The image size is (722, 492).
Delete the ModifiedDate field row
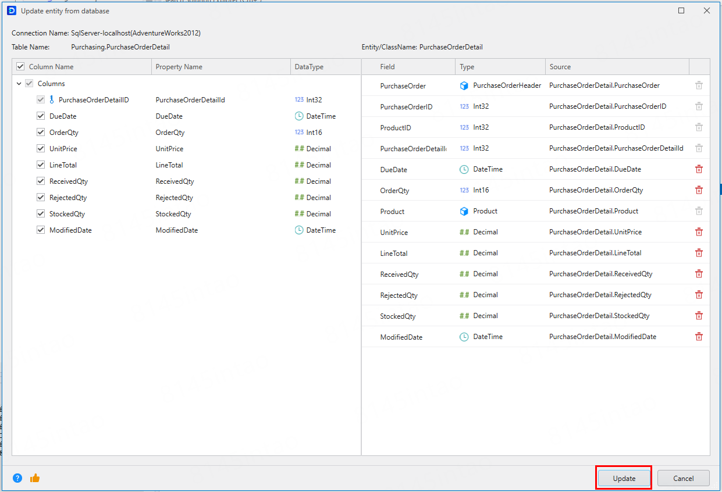coord(699,337)
